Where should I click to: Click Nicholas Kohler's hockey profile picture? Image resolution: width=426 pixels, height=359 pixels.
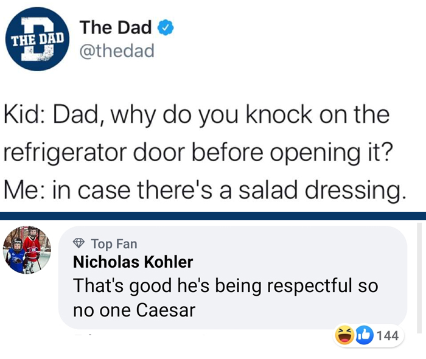coord(27,250)
